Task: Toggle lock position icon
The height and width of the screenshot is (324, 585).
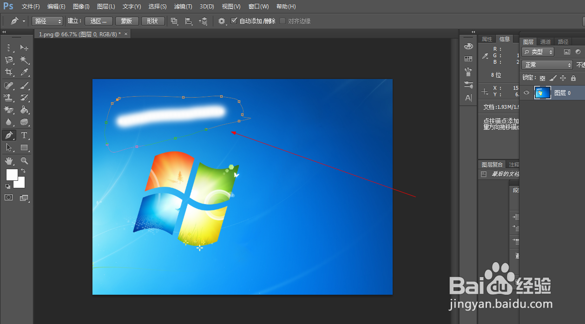Action: [563, 78]
